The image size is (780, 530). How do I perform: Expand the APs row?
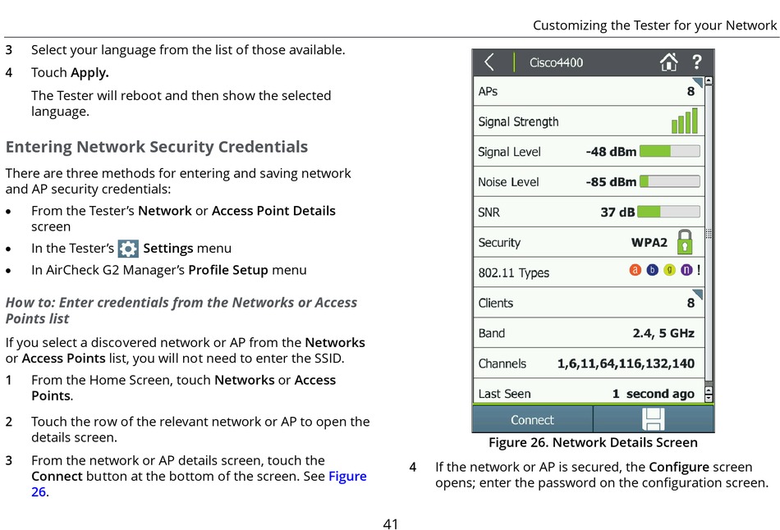pos(588,91)
